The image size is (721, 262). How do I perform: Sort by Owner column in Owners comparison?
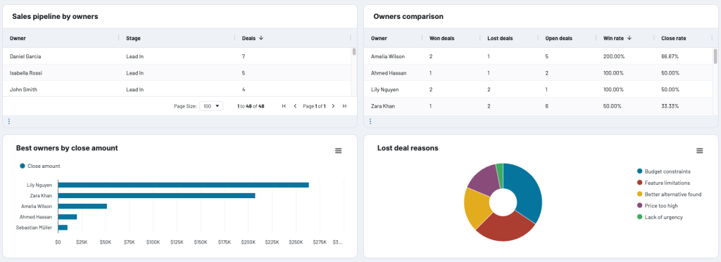point(379,38)
